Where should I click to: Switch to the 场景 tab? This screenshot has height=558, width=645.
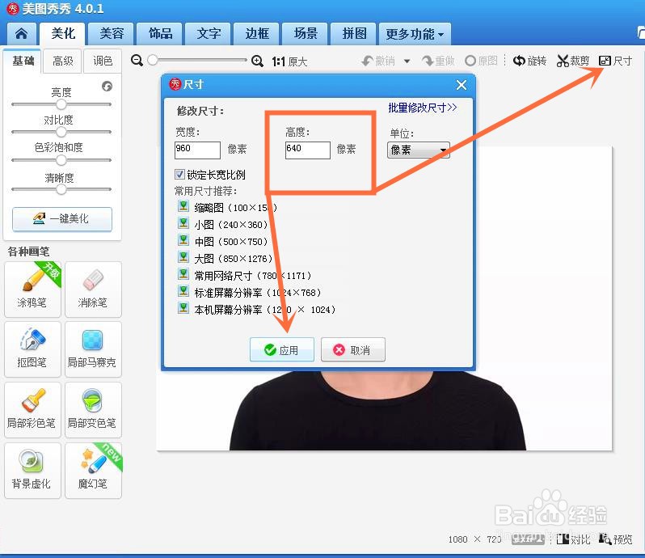click(306, 34)
